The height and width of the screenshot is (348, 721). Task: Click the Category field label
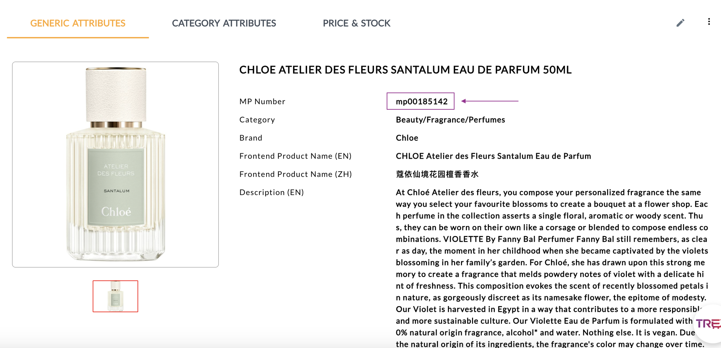257,120
